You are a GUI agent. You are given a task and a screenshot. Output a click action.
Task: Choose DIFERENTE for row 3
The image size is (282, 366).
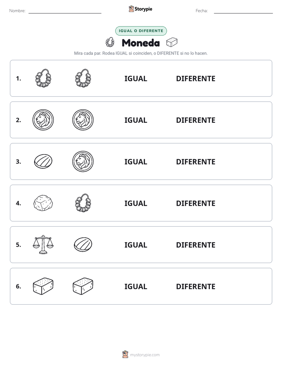point(196,162)
